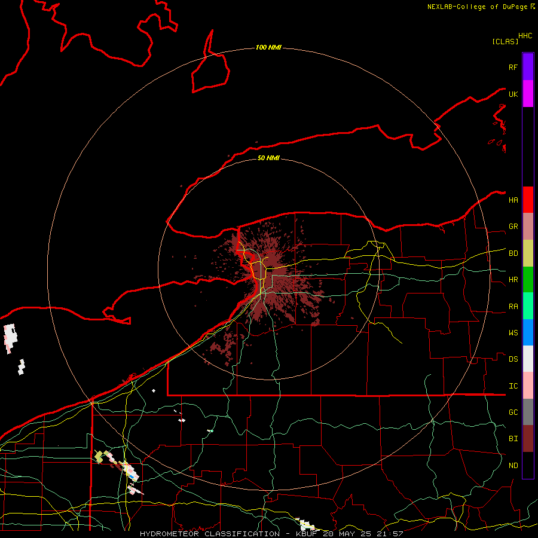
Task: Click the DS white legend swatch
Action: click(x=528, y=359)
